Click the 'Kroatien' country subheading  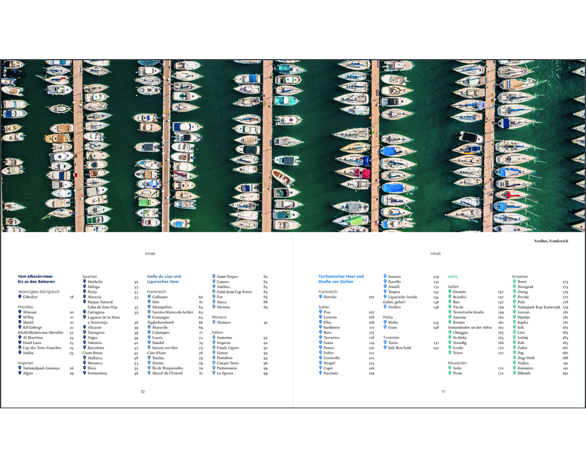[520, 276]
